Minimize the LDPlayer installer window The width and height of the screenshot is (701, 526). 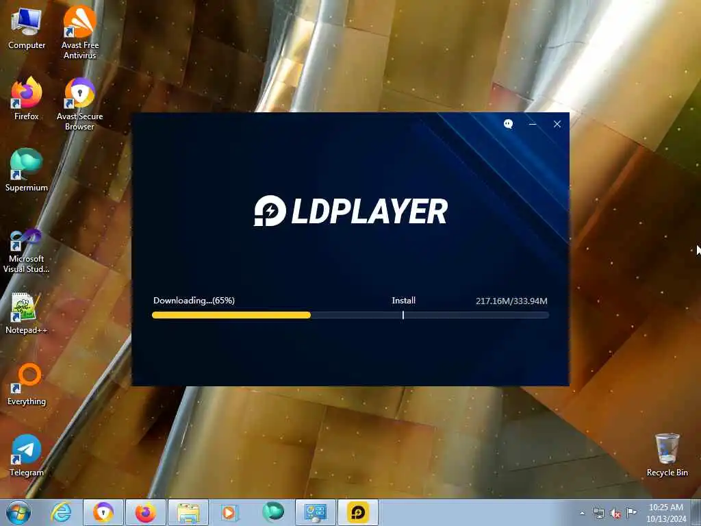[x=533, y=124]
